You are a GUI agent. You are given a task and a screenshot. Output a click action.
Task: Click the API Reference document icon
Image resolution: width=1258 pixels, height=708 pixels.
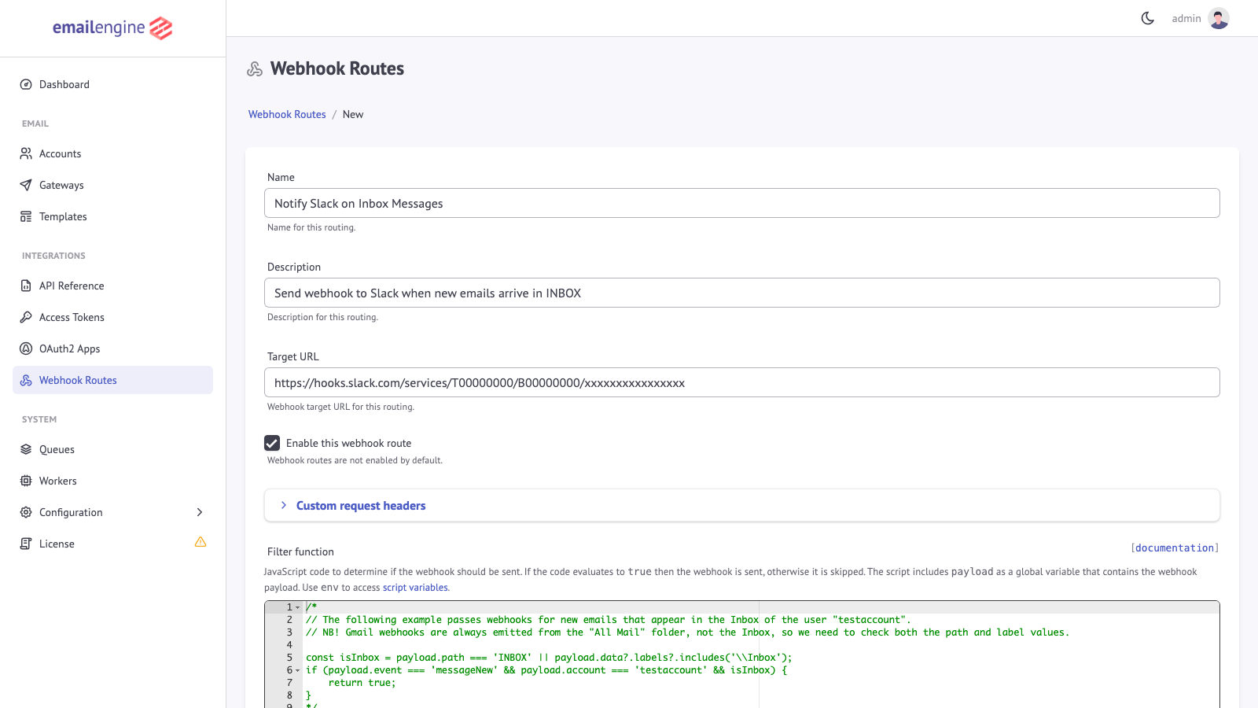26,286
